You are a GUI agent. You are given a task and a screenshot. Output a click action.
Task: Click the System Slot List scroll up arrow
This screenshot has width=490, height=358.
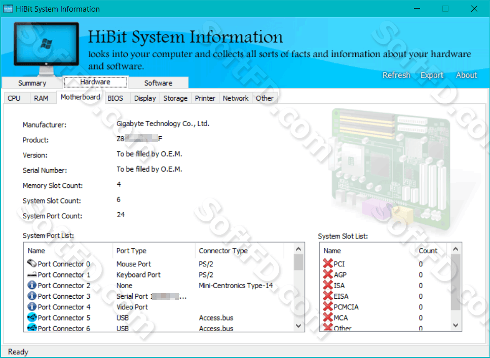tap(456, 249)
